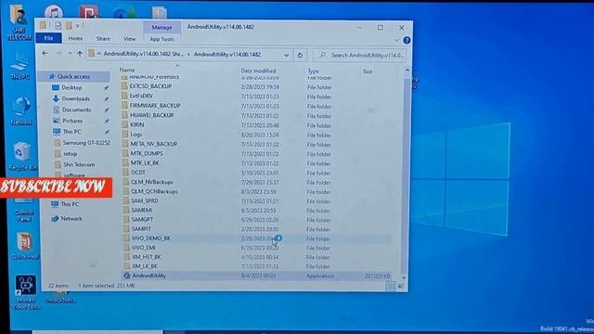Open the This PC desktop icon
Viewport: 594px width, 334px height.
pyautogui.click(x=20, y=66)
